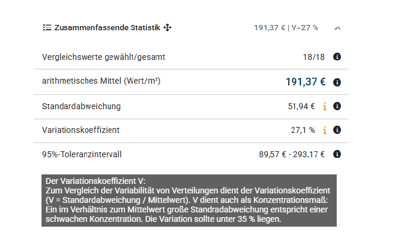Click the list icon beside Zusammenfassende Statistik
Image resolution: width=396 pixels, height=248 pixels.
[47, 27]
